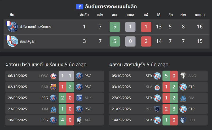Open the สตราส์บูร์ก team name in the table

point(28,41)
